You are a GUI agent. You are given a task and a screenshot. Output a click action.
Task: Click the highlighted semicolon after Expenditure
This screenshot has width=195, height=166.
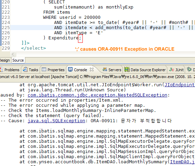tap(80, 38)
